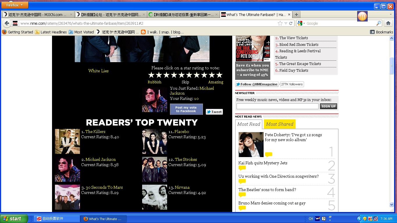Close the What's The Ultimate Fanbase tab
This screenshot has height=223, width=397.
click(x=289, y=15)
